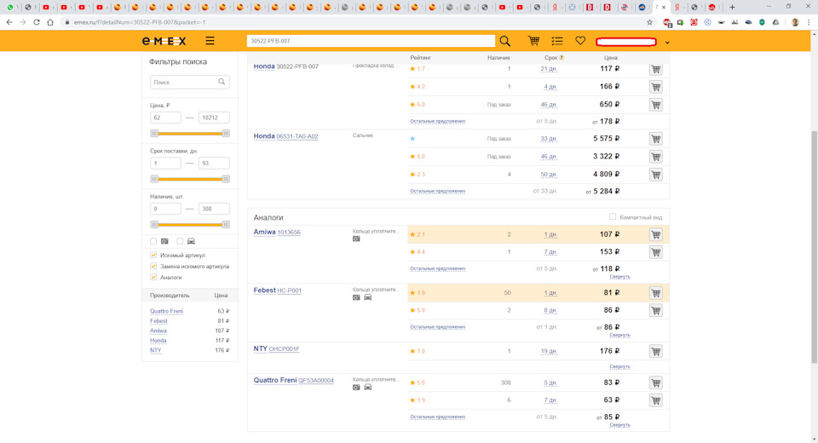The image size is (818, 443).
Task: Add Amiwa 107 ₽ offer to cart
Action: [x=656, y=234]
